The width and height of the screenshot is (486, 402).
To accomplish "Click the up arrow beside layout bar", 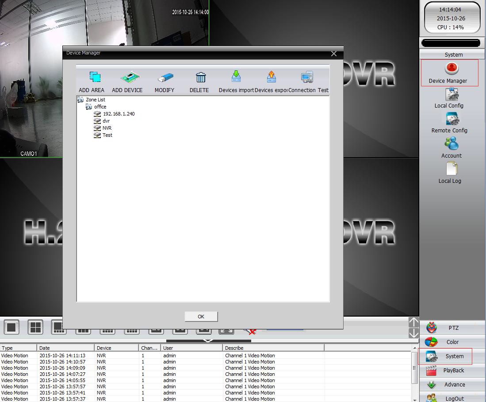I will pos(414,322).
